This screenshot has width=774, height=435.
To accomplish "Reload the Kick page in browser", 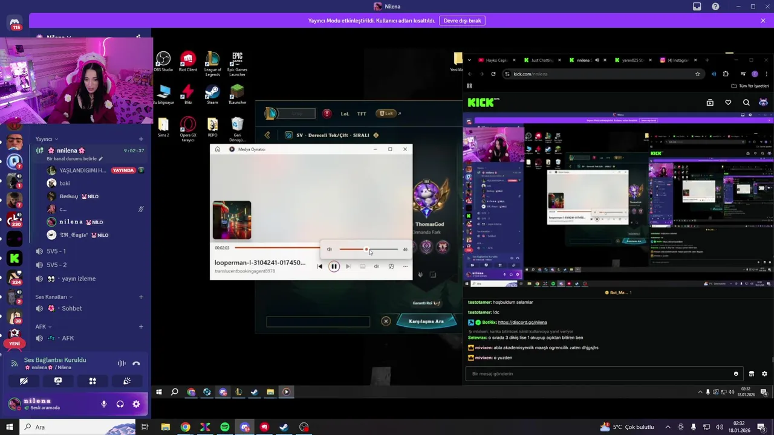I will pos(493,74).
